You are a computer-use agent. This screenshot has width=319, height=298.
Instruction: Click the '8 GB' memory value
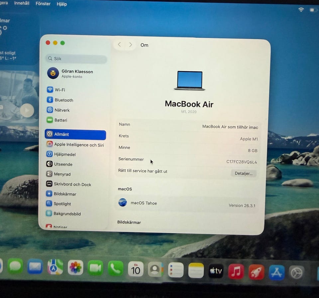(x=253, y=151)
